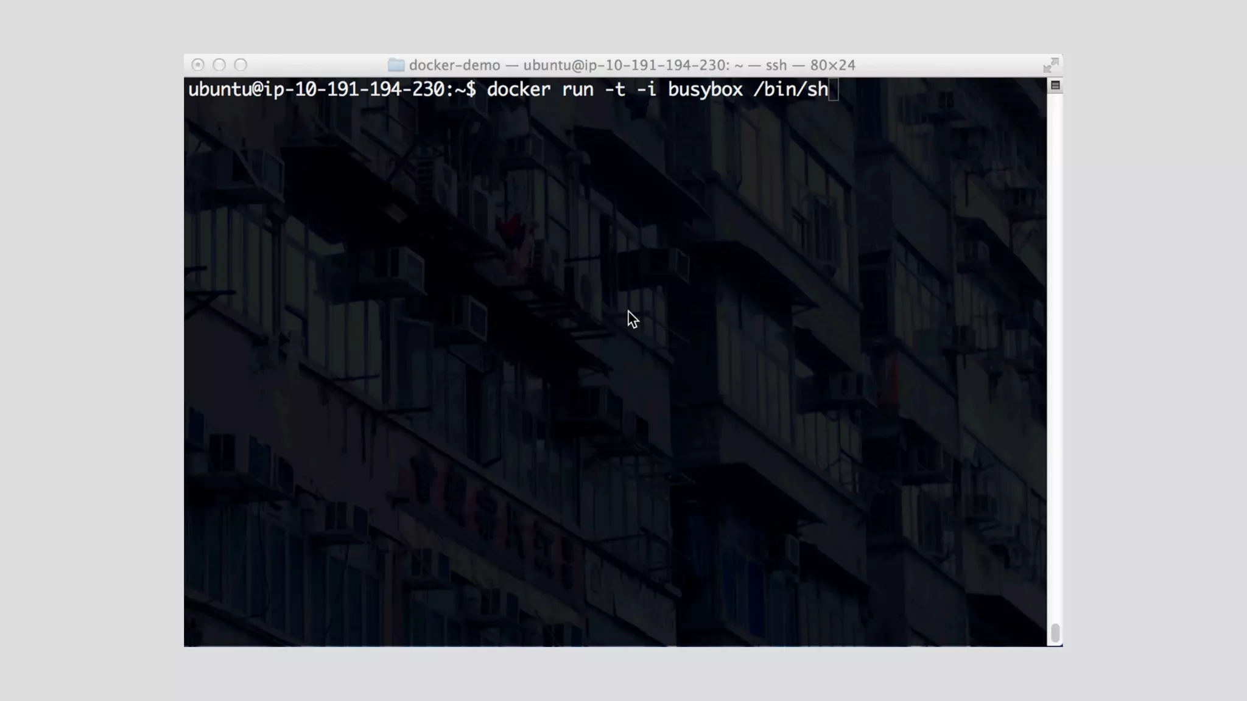Click the scrollbar thumb at the bottom
Image resolution: width=1247 pixels, height=701 pixels.
[x=1055, y=633]
